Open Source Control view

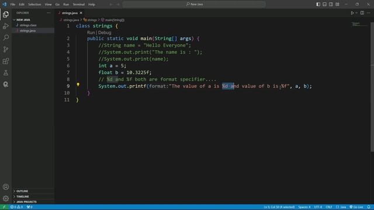[x=6, y=49]
